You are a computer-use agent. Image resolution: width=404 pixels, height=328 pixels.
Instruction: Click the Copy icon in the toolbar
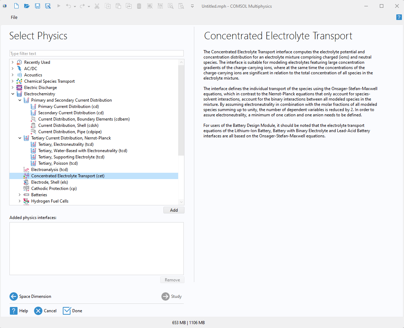pos(108,6)
